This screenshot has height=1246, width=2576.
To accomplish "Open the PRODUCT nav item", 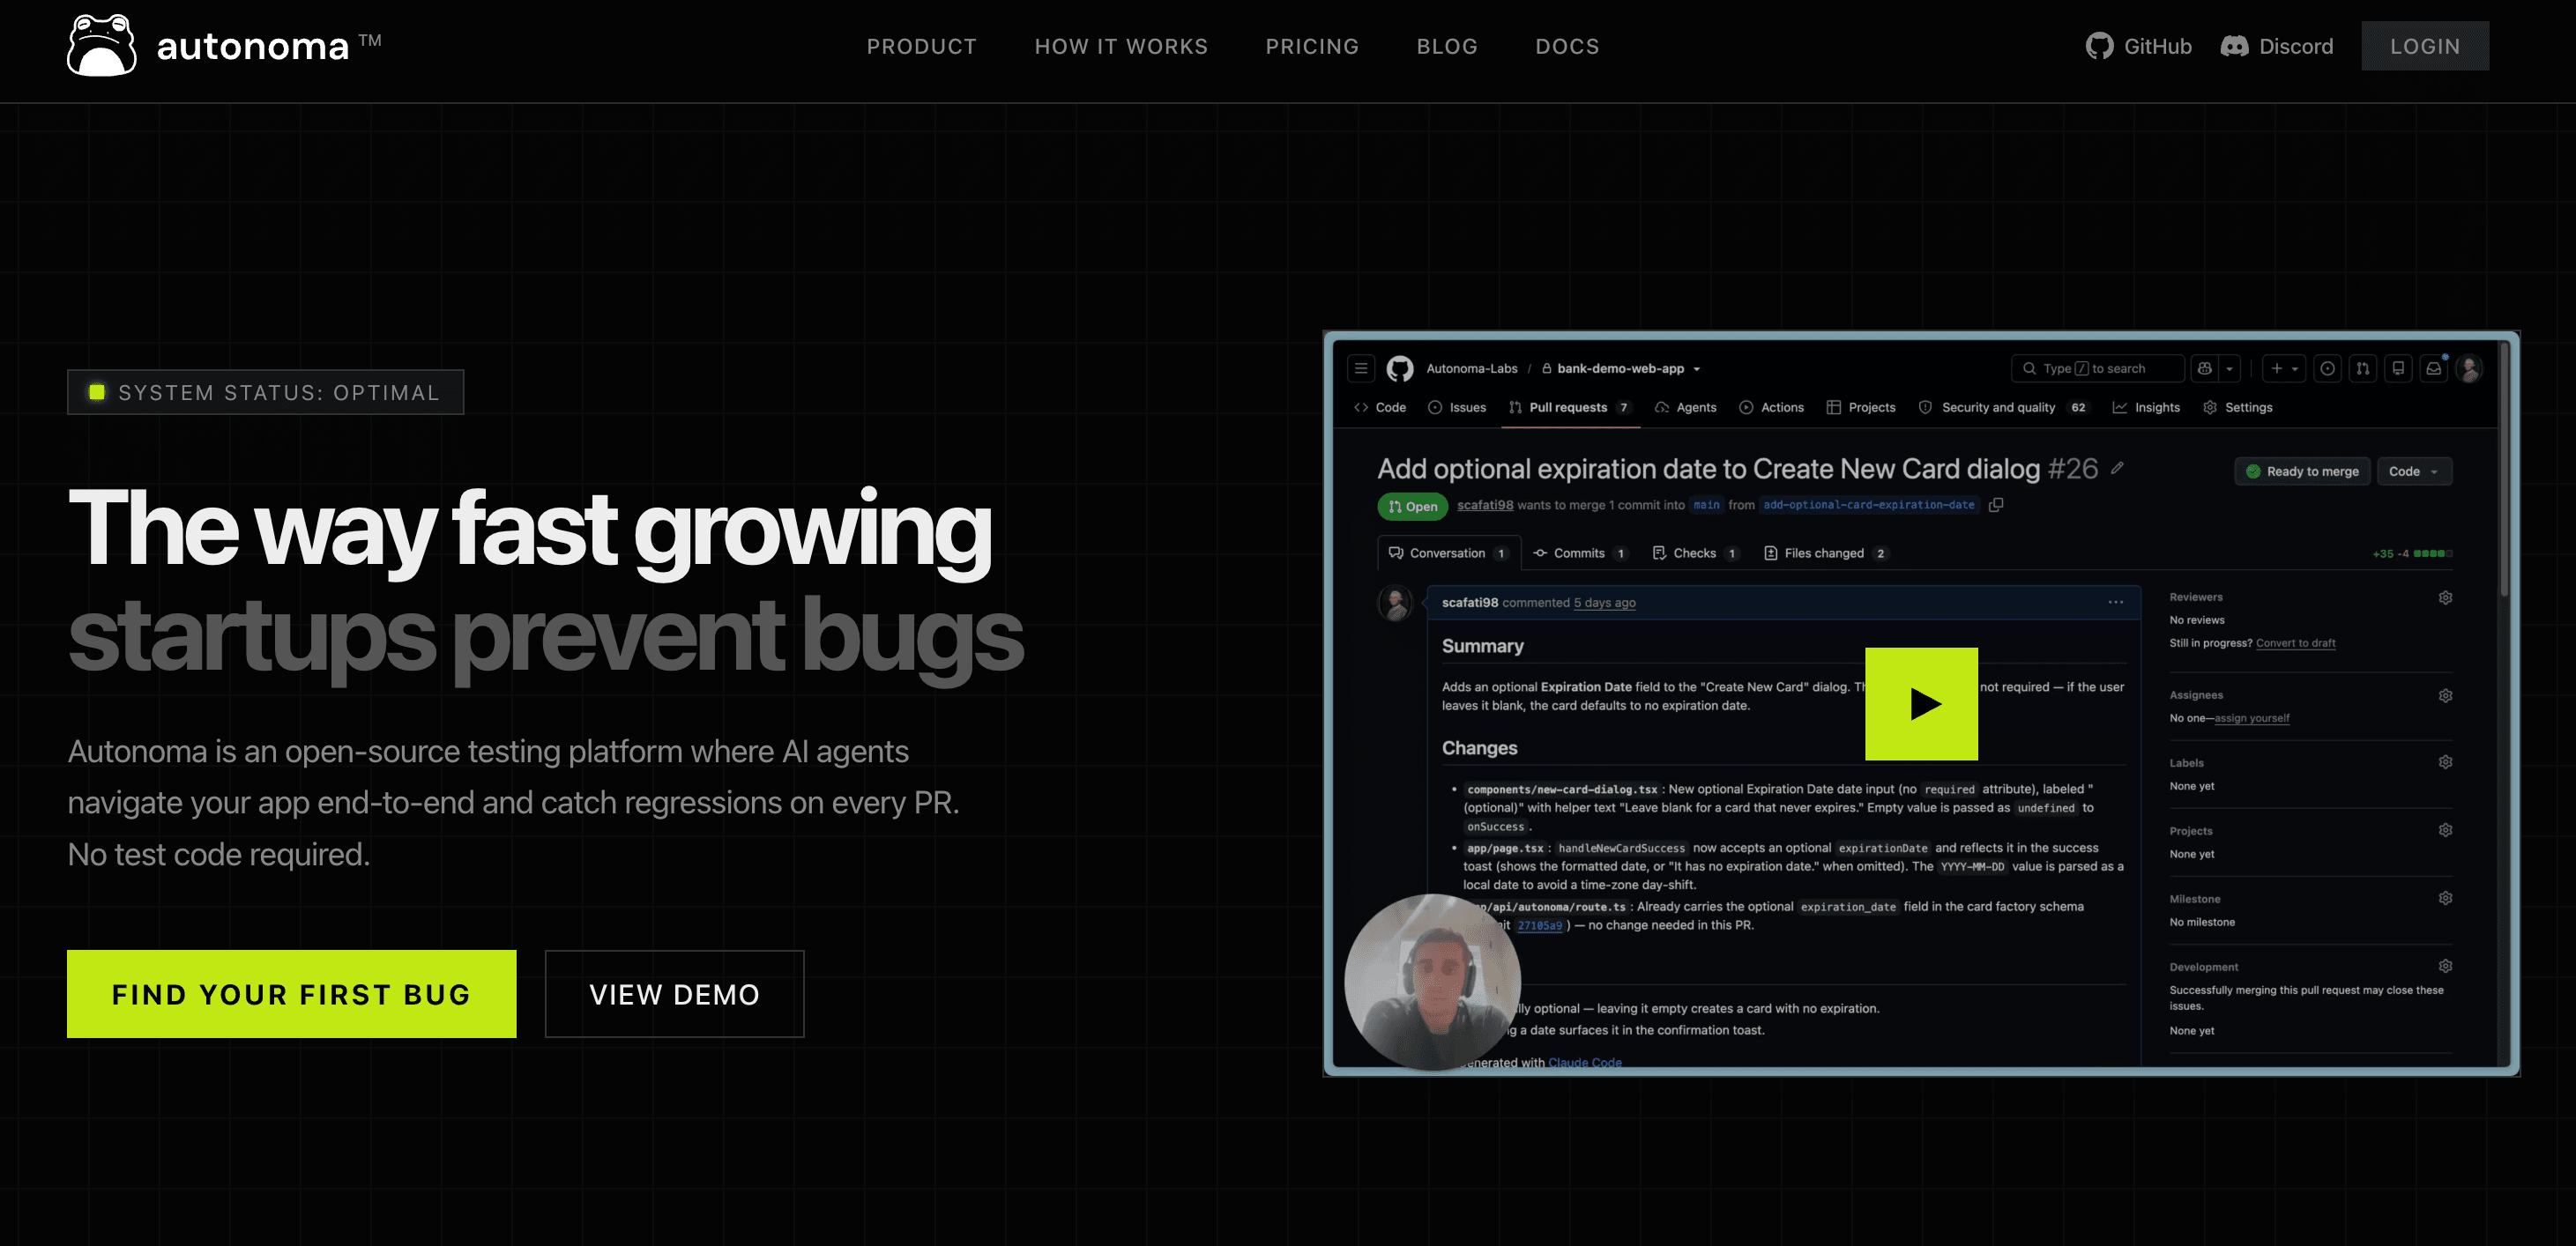I will click(x=921, y=46).
